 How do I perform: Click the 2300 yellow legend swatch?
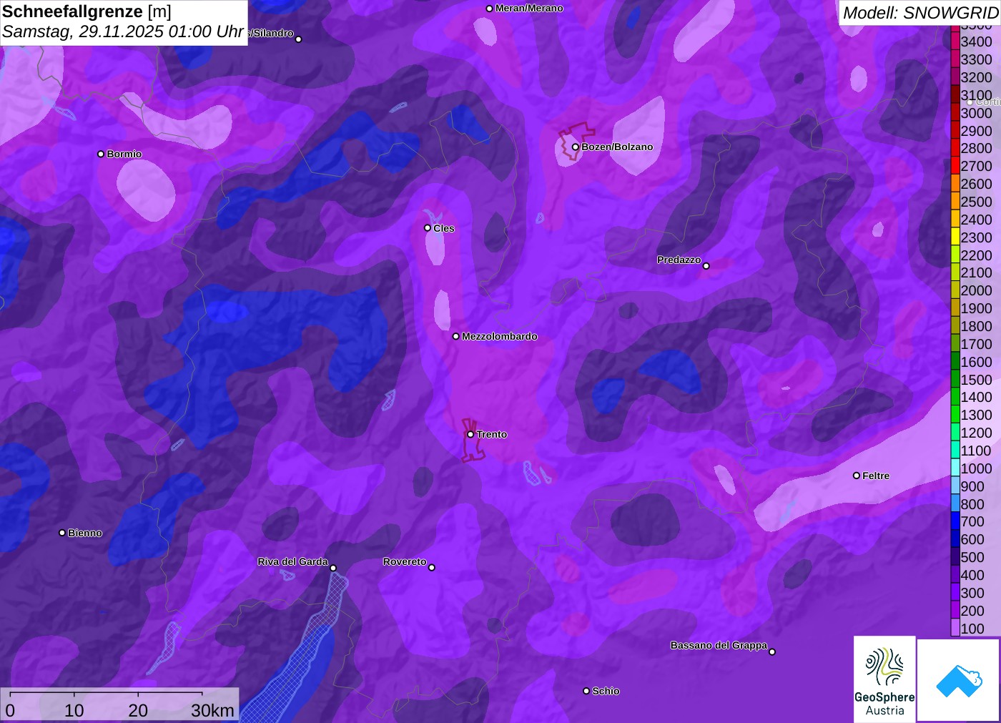pyautogui.click(x=955, y=237)
